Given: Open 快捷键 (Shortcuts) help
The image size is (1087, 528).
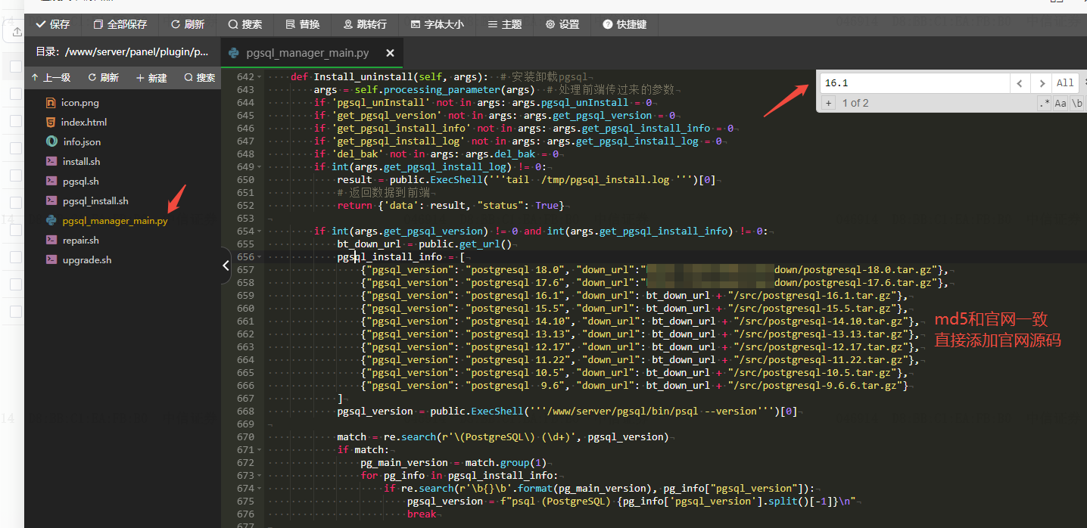Looking at the screenshot, I should click(x=624, y=24).
